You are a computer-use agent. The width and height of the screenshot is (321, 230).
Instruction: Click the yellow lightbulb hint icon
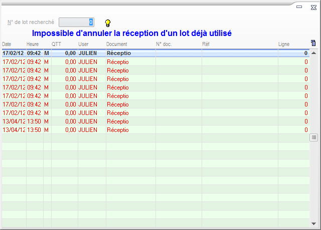(x=107, y=22)
